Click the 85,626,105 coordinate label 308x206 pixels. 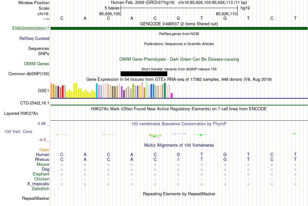(x=109, y=14)
